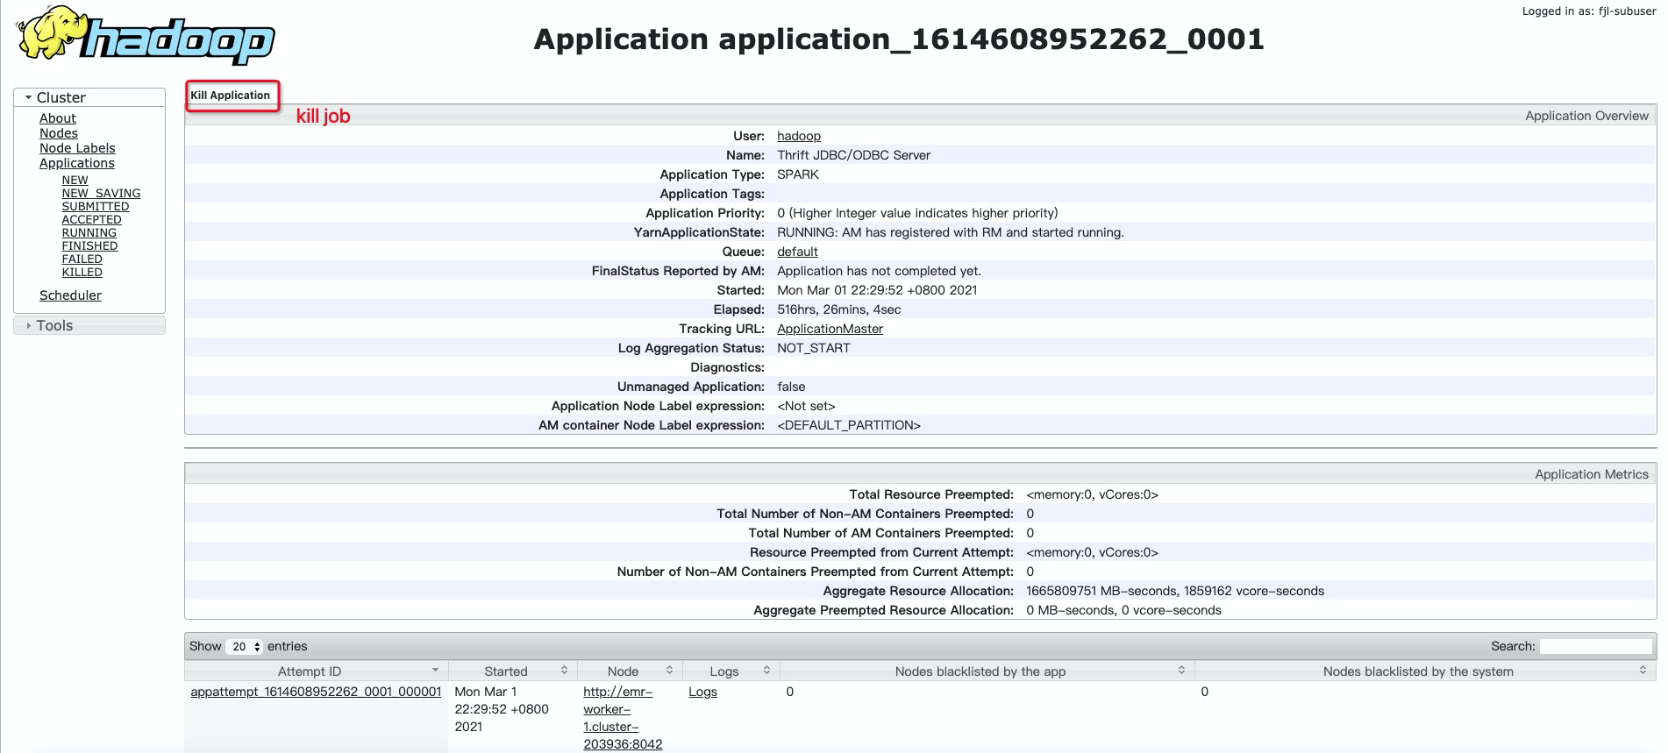Image resolution: width=1668 pixels, height=753 pixels.
Task: Collapse the Cluster section
Action: 89,97
